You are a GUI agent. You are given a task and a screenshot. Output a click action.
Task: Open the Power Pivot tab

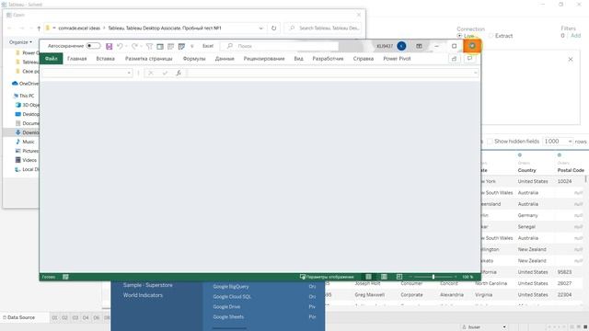(397, 59)
